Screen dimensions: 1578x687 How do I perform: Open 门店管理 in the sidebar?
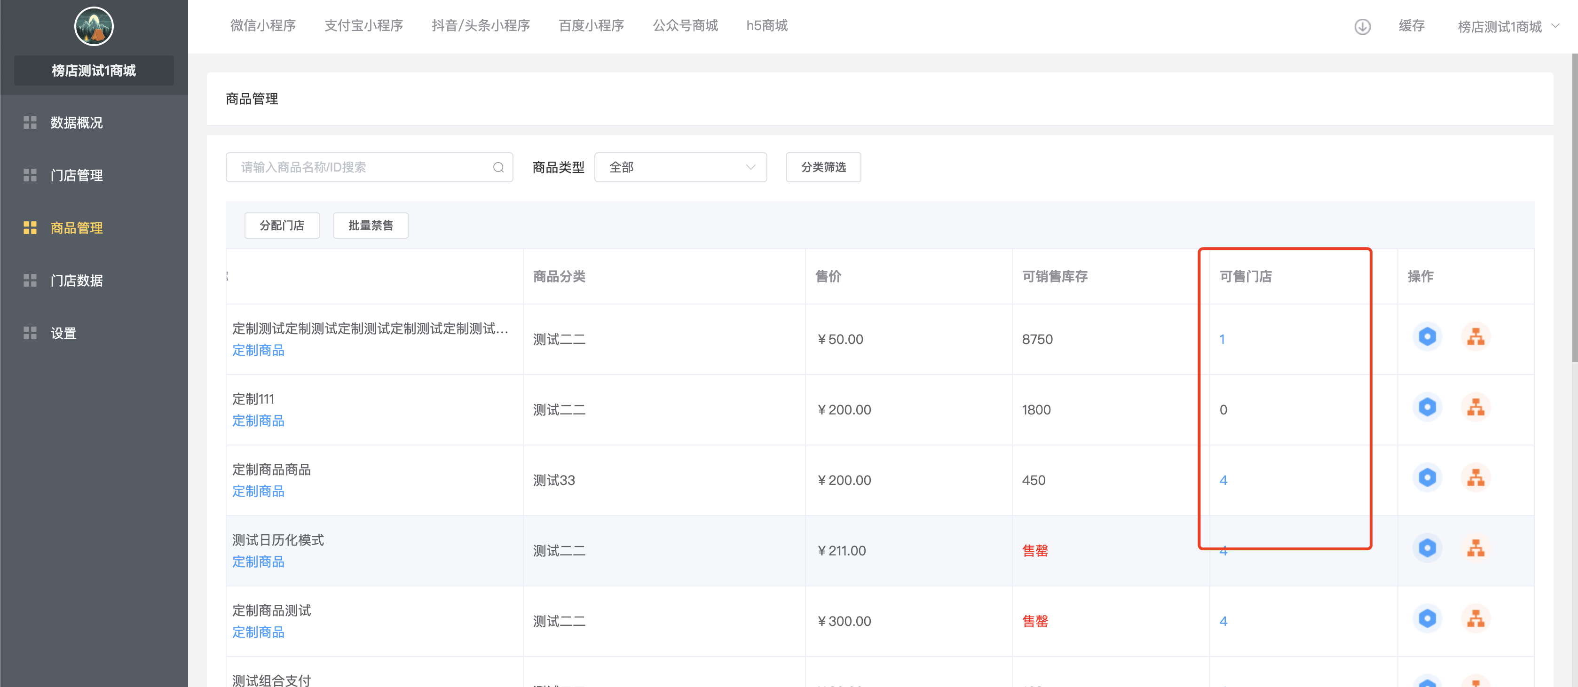76,175
